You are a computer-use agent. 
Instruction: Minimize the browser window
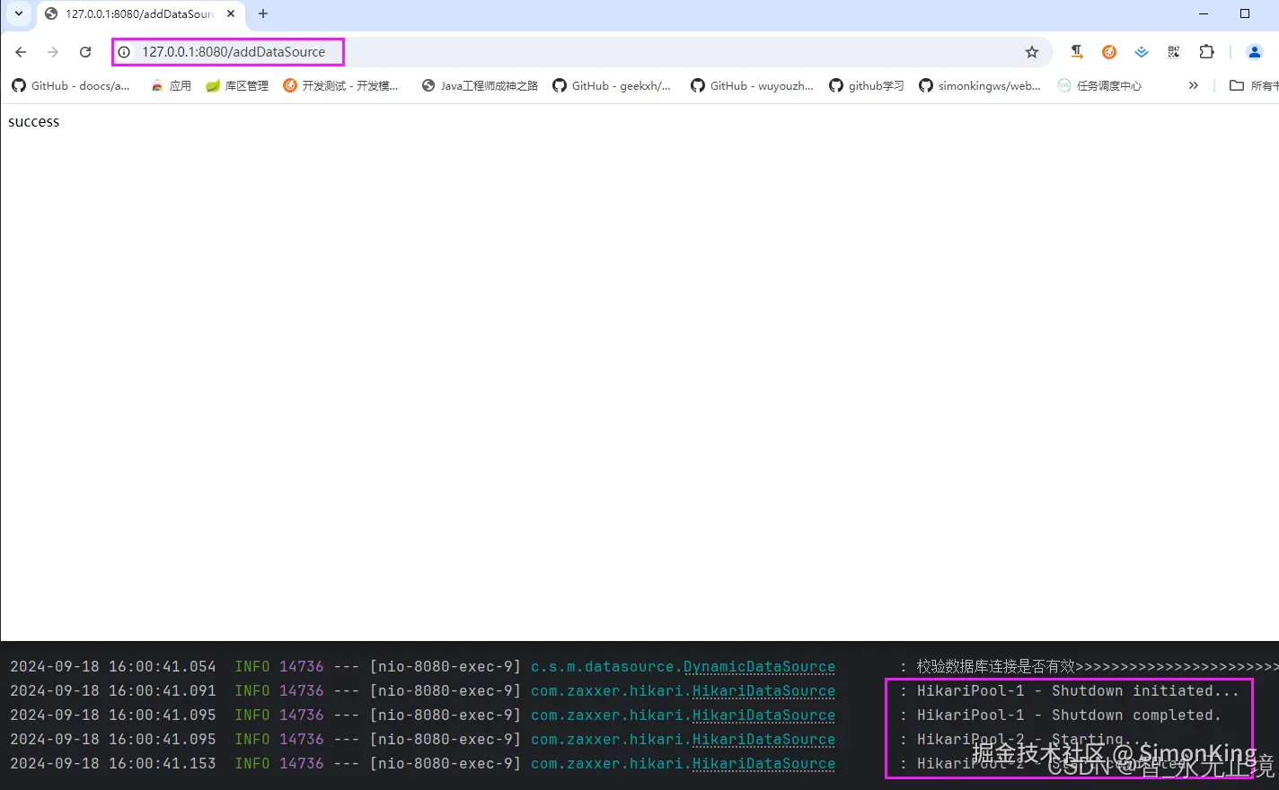(x=1204, y=13)
